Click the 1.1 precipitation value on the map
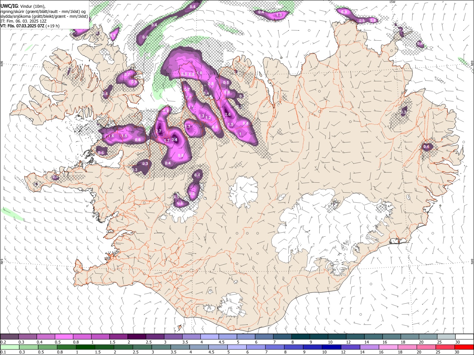This screenshot has height=355, width=474. pyautogui.click(x=239, y=134)
